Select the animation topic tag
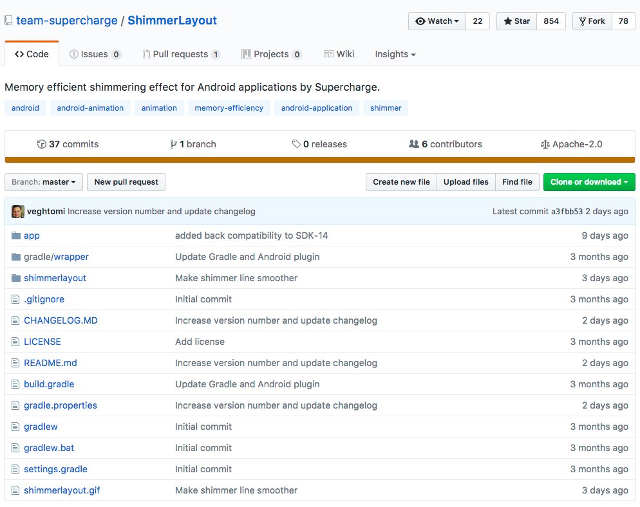This screenshot has height=507, width=640. pos(159,107)
